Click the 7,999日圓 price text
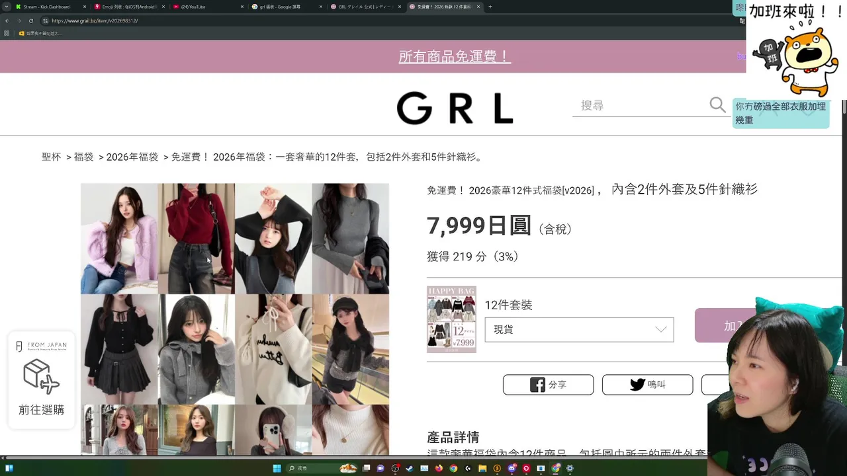Image resolution: width=847 pixels, height=476 pixels. click(479, 226)
